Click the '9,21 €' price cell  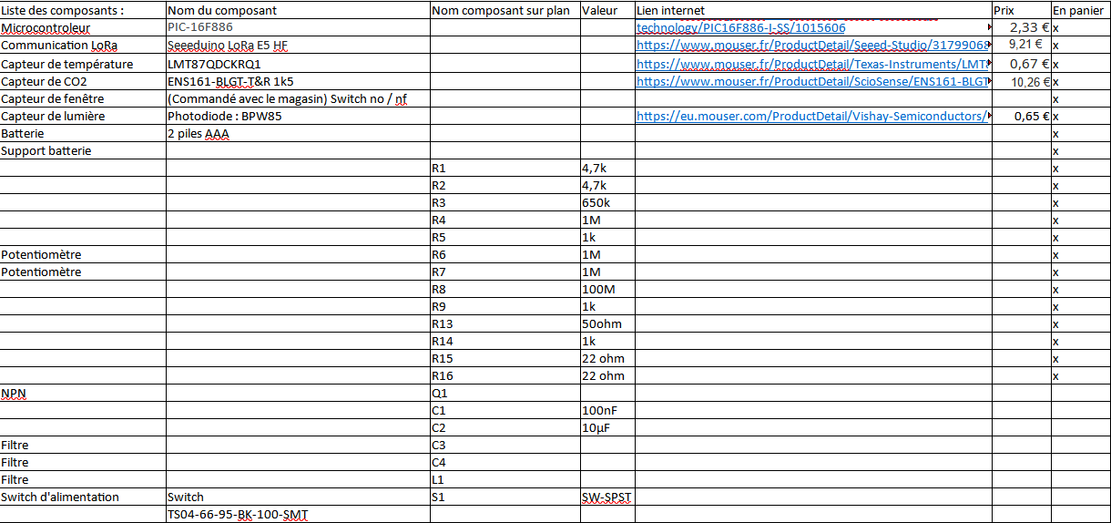coord(1021,45)
